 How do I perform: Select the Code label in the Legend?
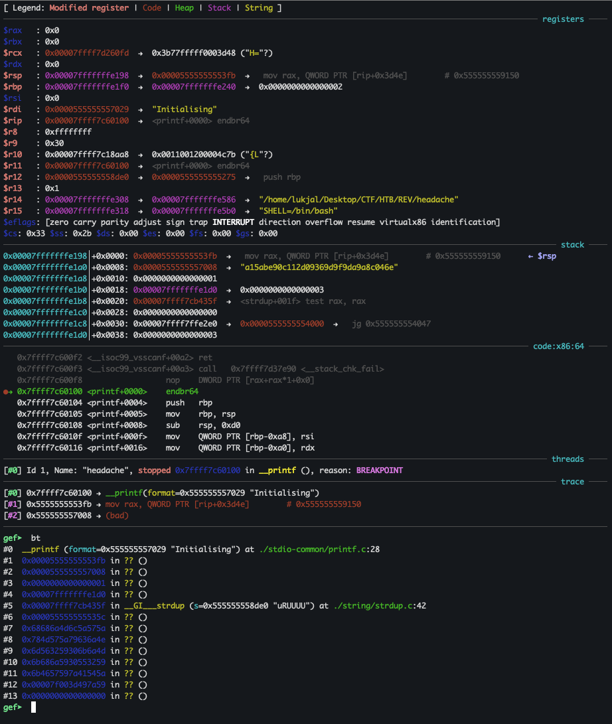(x=151, y=8)
